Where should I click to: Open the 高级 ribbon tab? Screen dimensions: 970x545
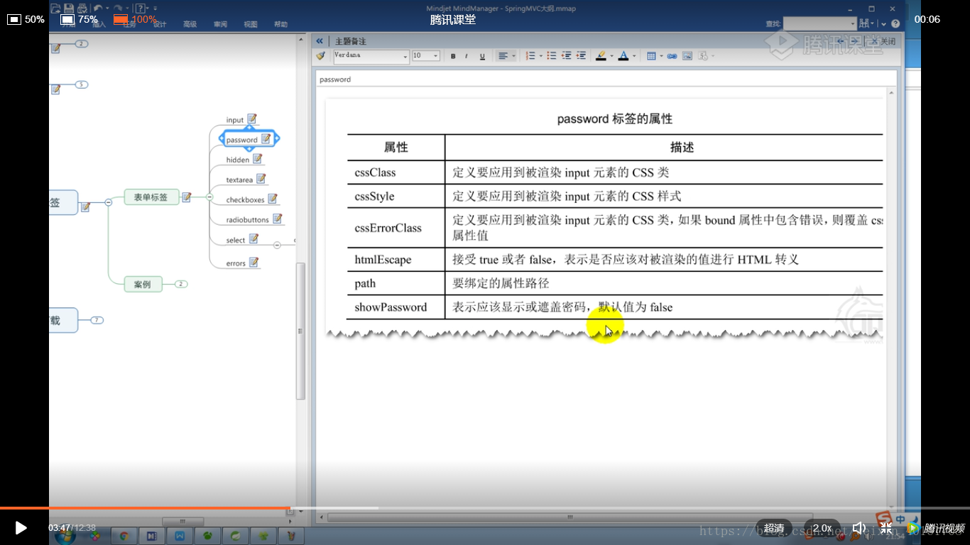tap(190, 24)
